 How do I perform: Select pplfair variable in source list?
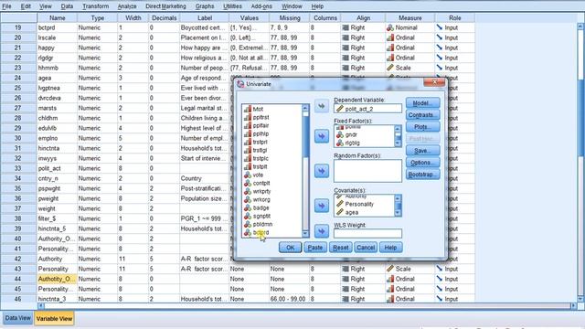pos(261,125)
